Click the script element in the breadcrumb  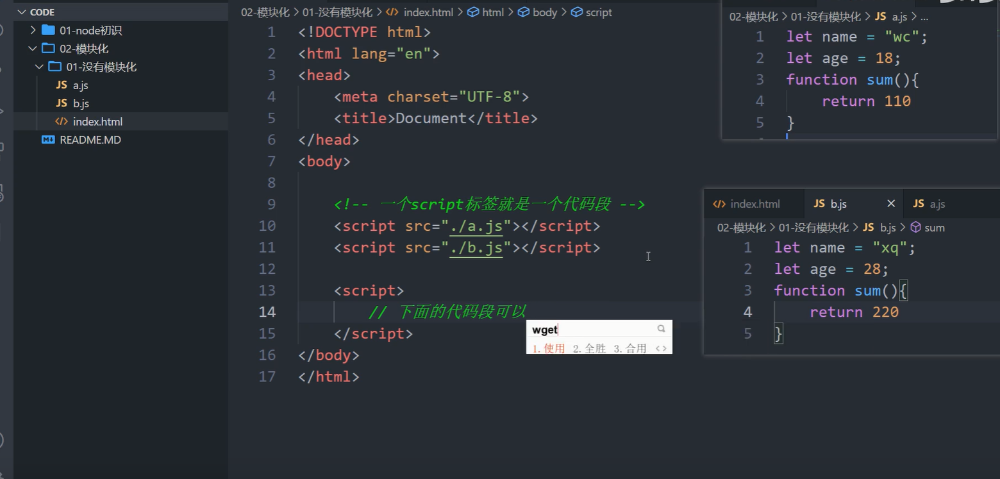tap(599, 12)
